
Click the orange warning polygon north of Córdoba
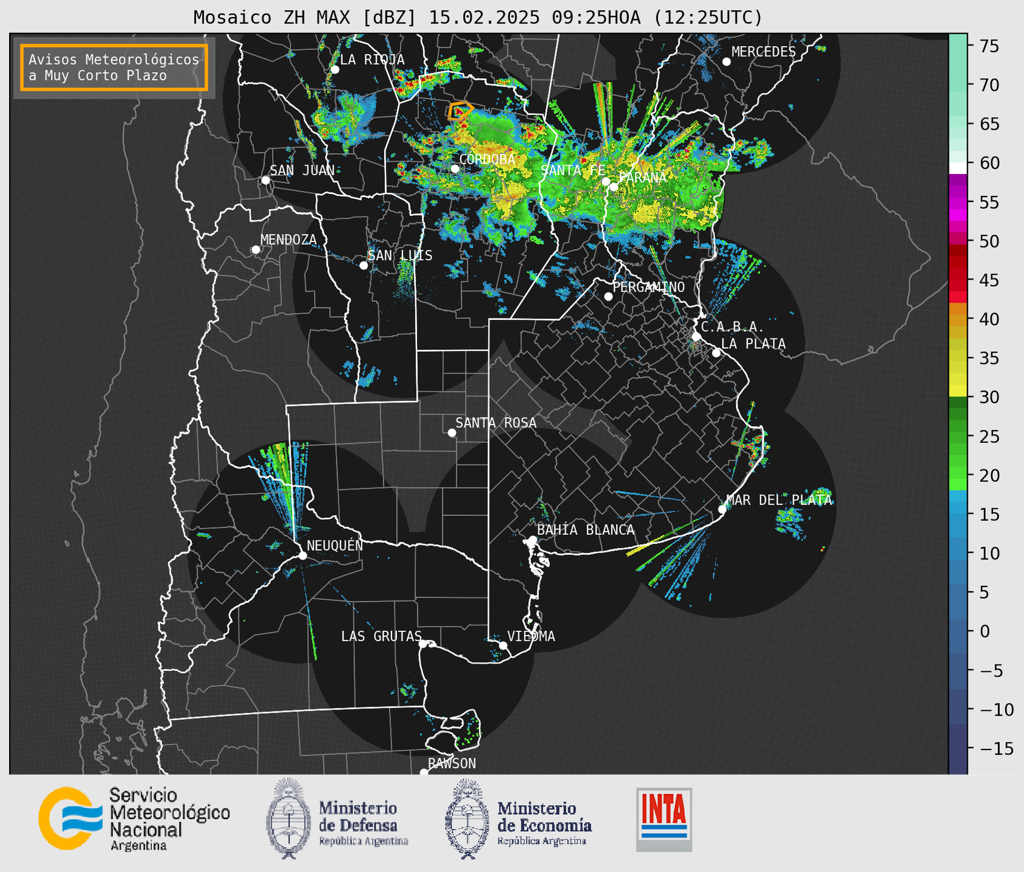(x=460, y=111)
